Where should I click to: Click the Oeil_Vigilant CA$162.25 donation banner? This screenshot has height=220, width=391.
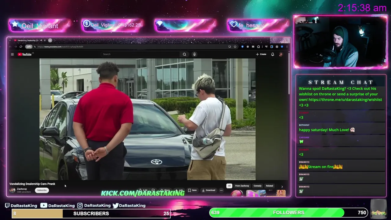coord(112,25)
